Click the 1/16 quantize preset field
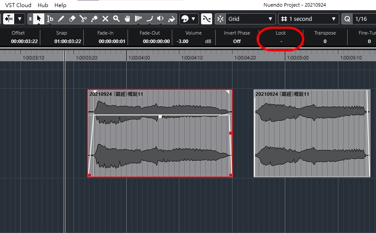This screenshot has height=233, width=376. tap(364, 19)
